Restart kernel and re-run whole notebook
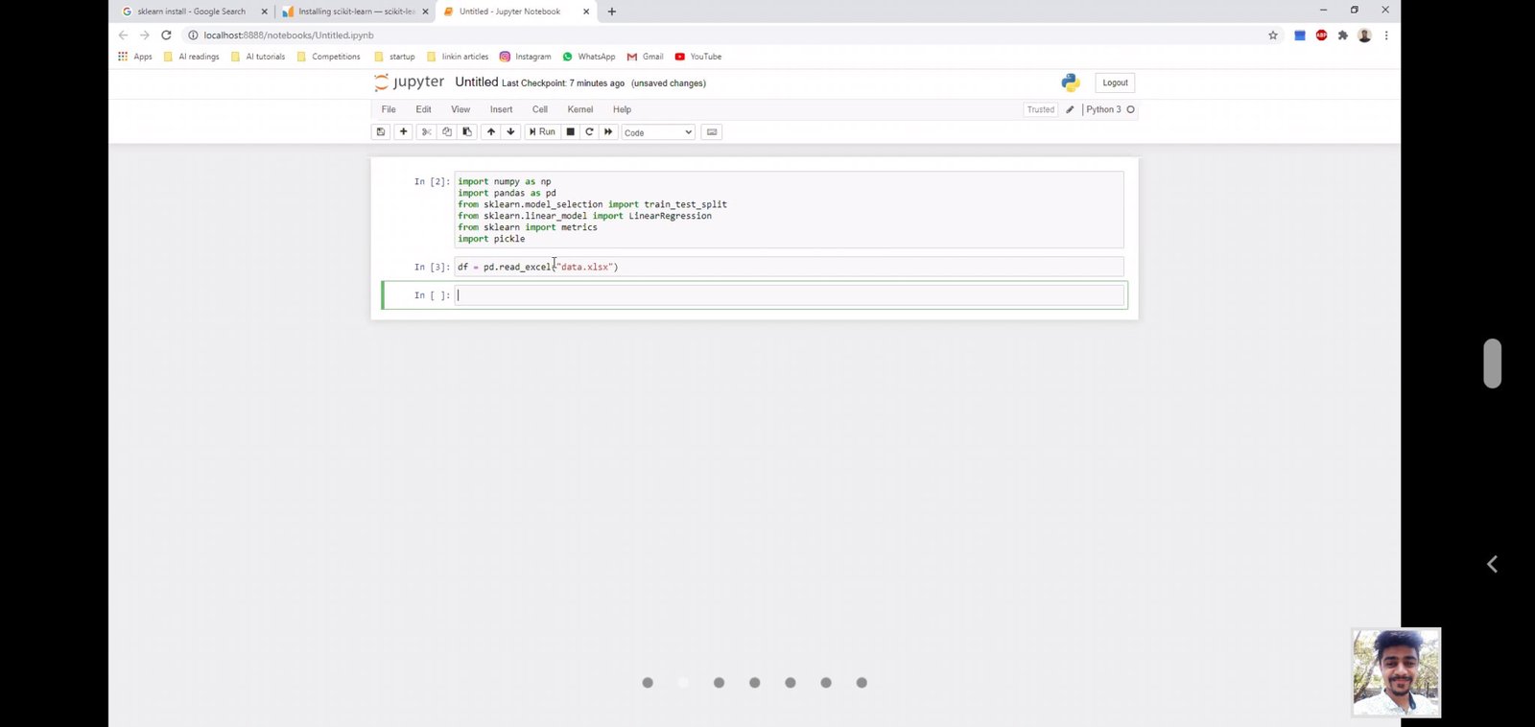The width and height of the screenshot is (1535, 727). pyautogui.click(x=608, y=132)
